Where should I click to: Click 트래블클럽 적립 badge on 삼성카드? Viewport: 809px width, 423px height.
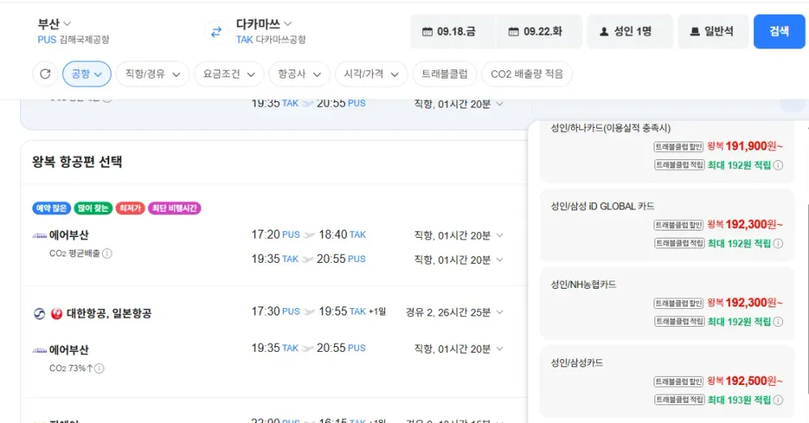[x=679, y=400]
